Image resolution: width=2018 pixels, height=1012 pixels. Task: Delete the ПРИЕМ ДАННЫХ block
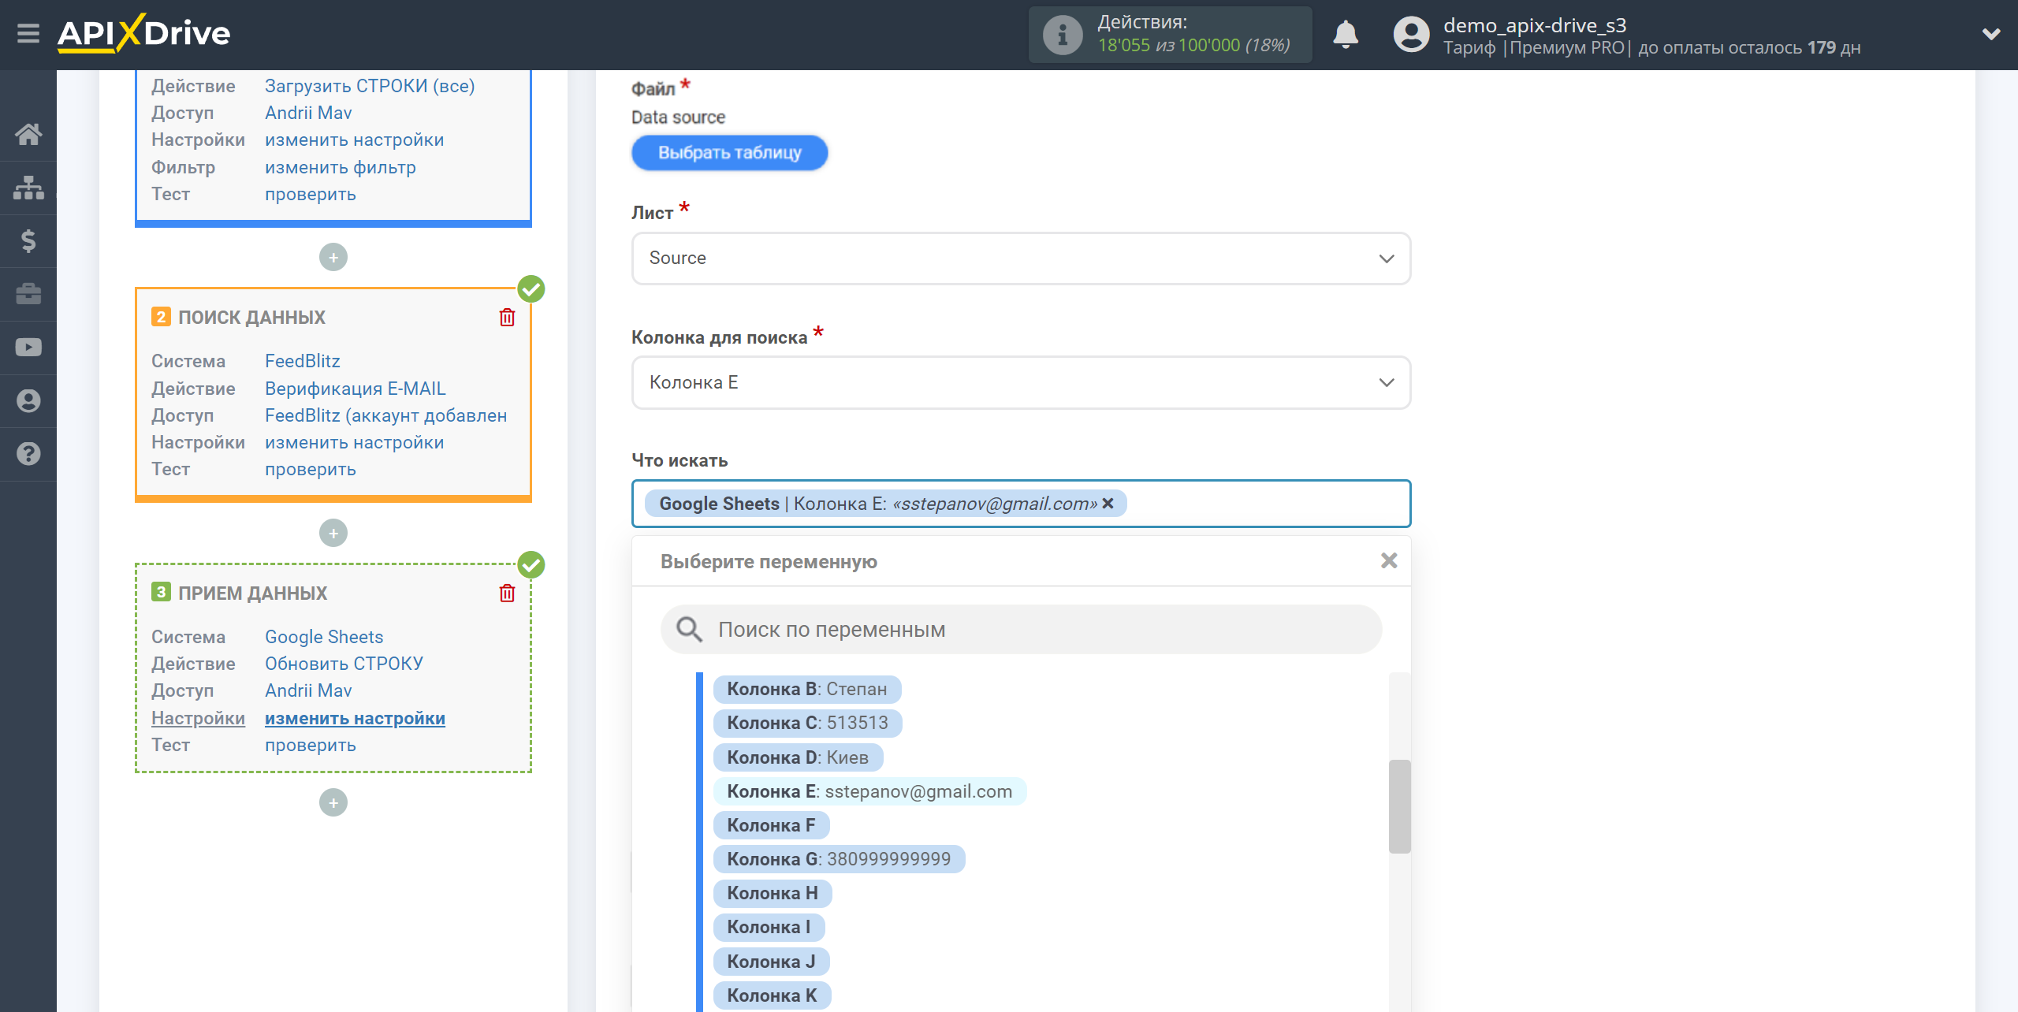pos(507,593)
